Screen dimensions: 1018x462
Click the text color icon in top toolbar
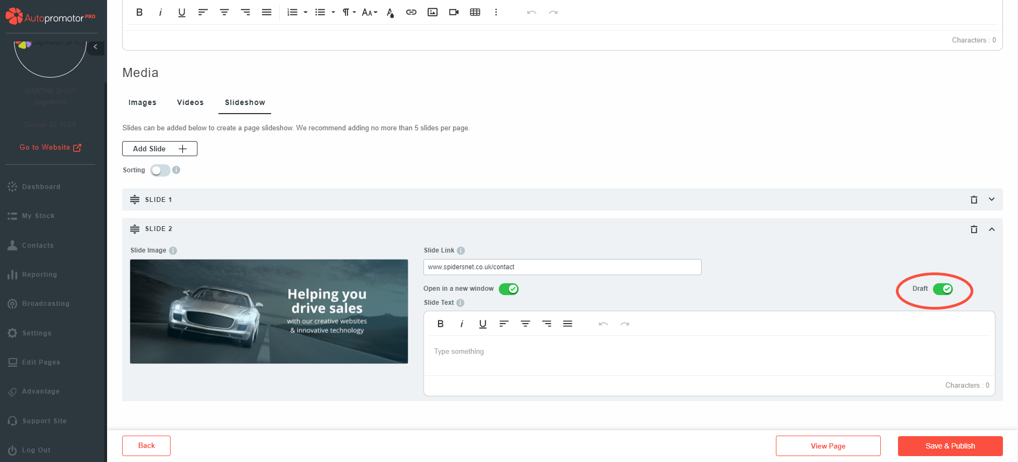pos(390,13)
